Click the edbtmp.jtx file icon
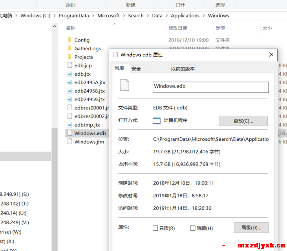Viewport: 287px width, 251px height. click(69, 125)
